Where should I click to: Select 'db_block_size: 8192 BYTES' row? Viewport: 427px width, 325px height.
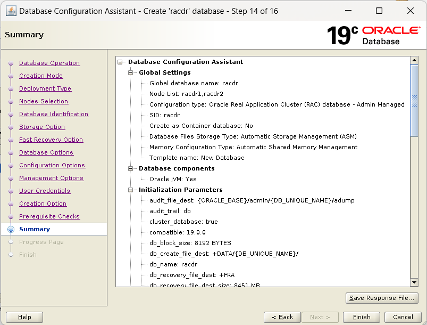190,243
